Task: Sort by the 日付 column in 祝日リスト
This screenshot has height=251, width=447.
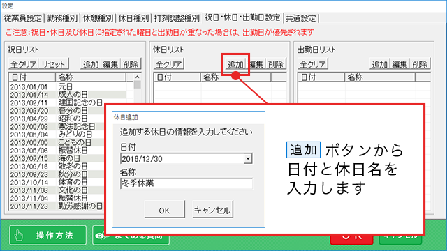Action: tap(32, 77)
